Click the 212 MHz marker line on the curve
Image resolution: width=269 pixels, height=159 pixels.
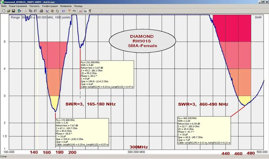80,68
